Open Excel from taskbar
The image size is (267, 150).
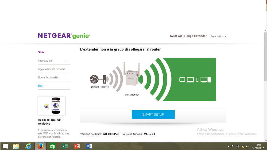click(x=65, y=146)
